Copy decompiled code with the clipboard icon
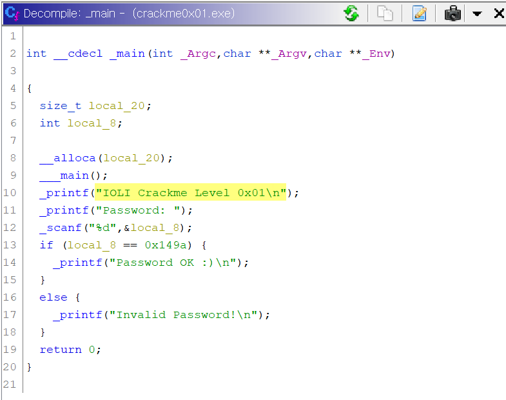 pyautogui.click(x=385, y=14)
